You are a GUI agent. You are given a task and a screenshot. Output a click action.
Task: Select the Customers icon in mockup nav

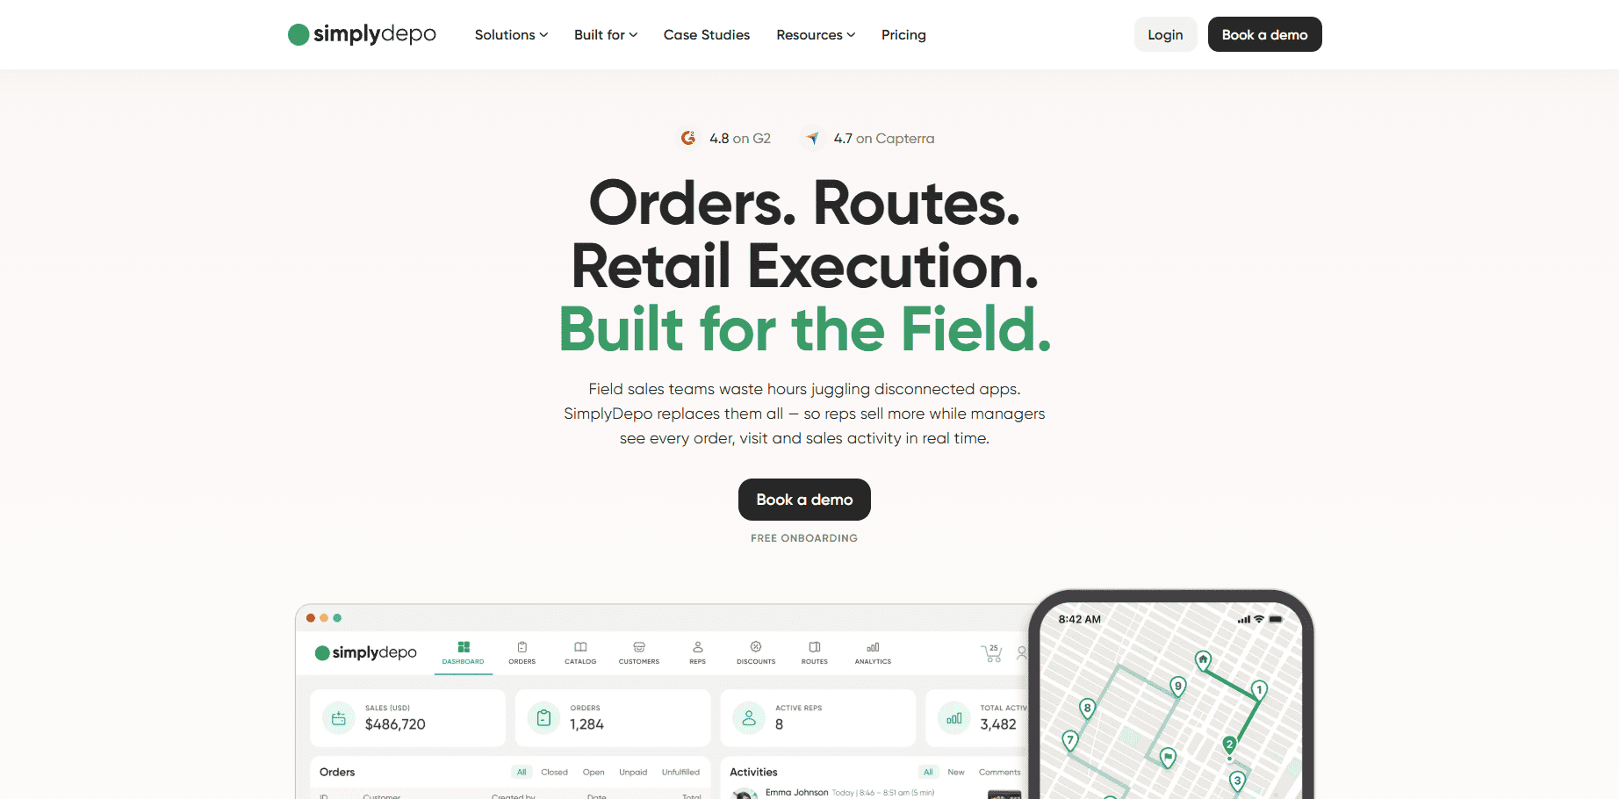(639, 647)
